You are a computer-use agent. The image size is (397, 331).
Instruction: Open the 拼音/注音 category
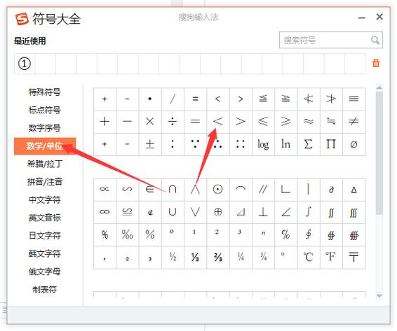point(45,182)
